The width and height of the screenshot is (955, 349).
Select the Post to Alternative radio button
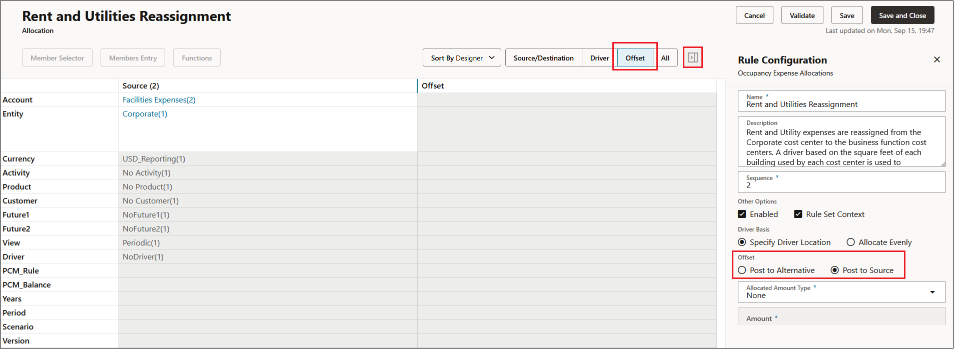742,270
